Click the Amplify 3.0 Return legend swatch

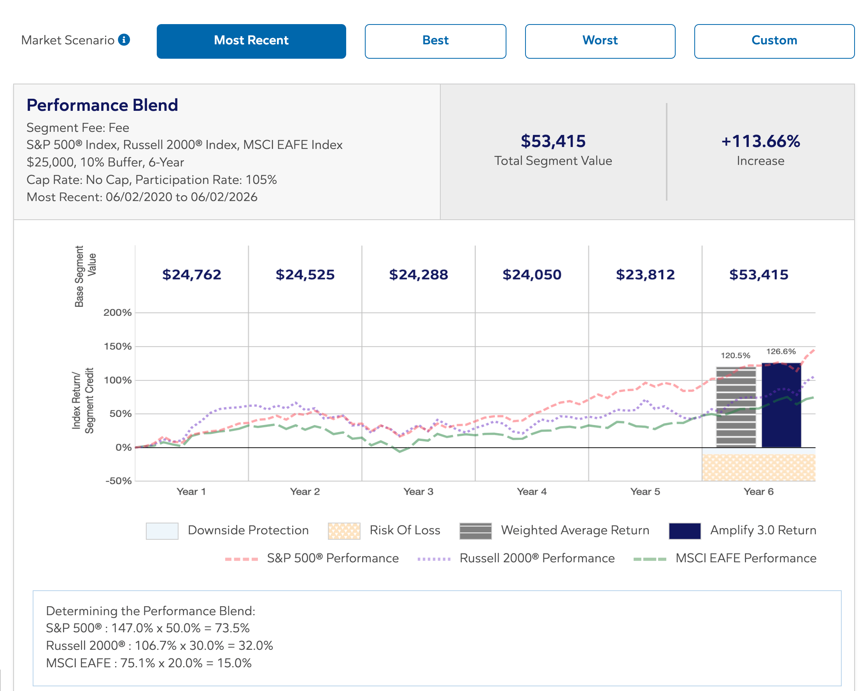[685, 531]
